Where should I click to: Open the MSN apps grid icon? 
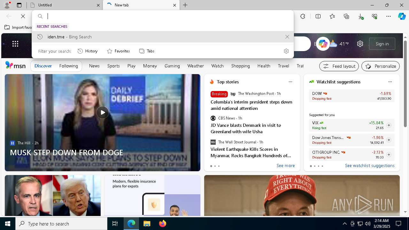(15, 44)
